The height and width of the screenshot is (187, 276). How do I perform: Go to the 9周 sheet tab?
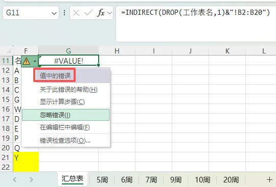coord(176,180)
